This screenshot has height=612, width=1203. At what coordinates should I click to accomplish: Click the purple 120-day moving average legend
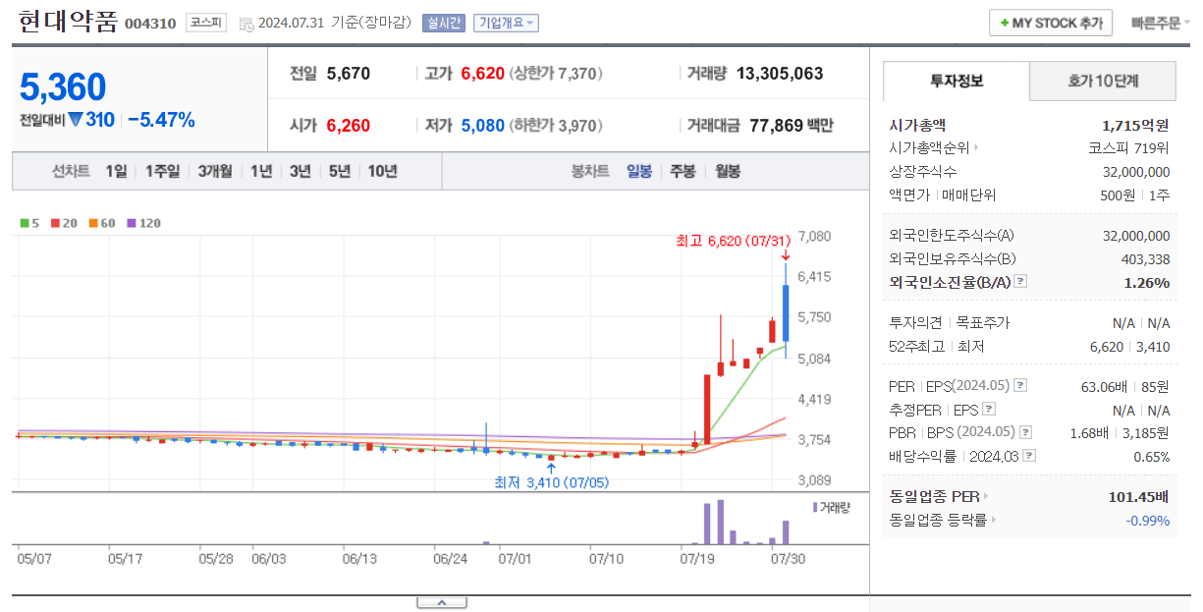[143, 223]
